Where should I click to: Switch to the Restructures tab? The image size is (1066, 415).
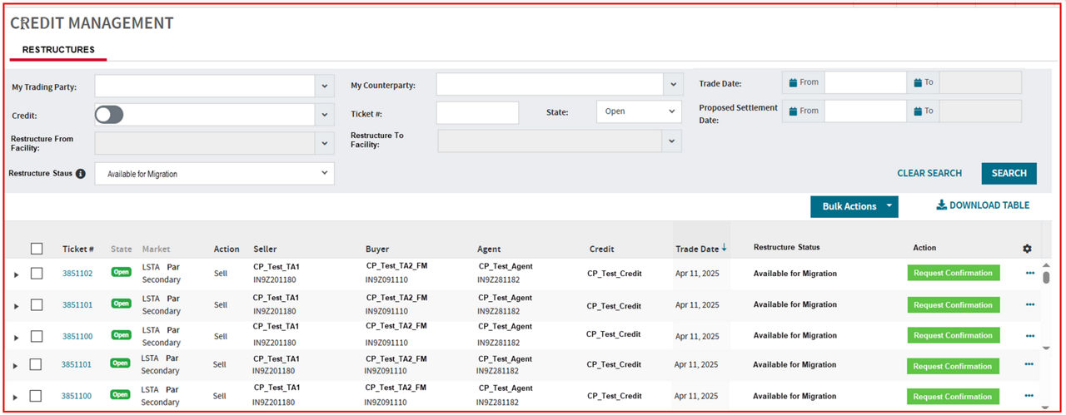(58, 50)
